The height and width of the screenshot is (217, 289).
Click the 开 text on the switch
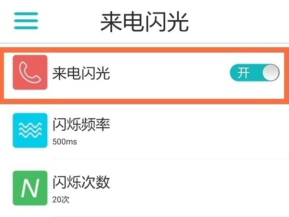pyautogui.click(x=244, y=73)
